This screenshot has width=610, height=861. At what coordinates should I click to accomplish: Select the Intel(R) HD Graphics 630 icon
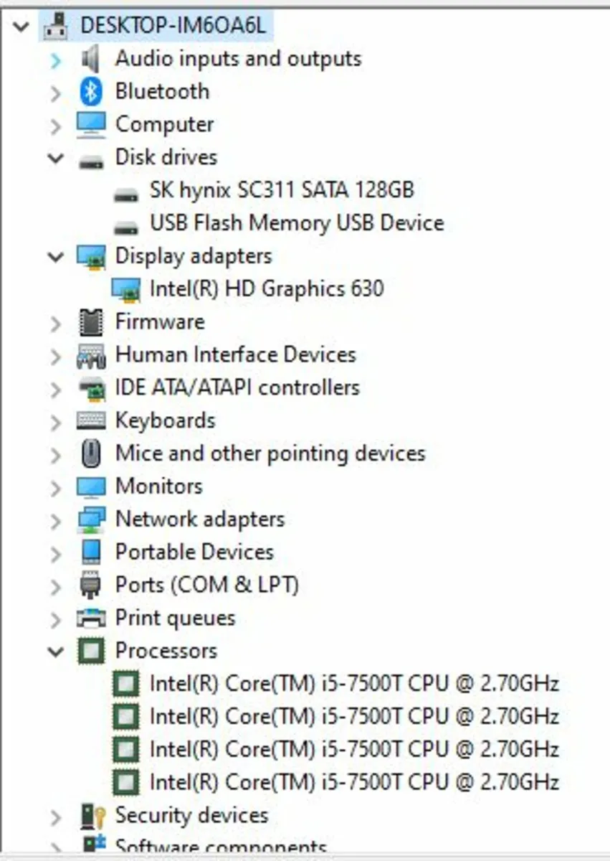(x=126, y=288)
